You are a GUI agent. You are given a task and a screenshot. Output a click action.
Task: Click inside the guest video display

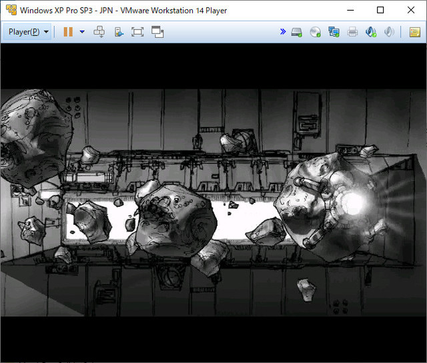coord(213,203)
